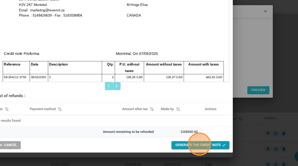Click Amount without taxes column header
Screen dimensions: 298x166
[164, 64]
